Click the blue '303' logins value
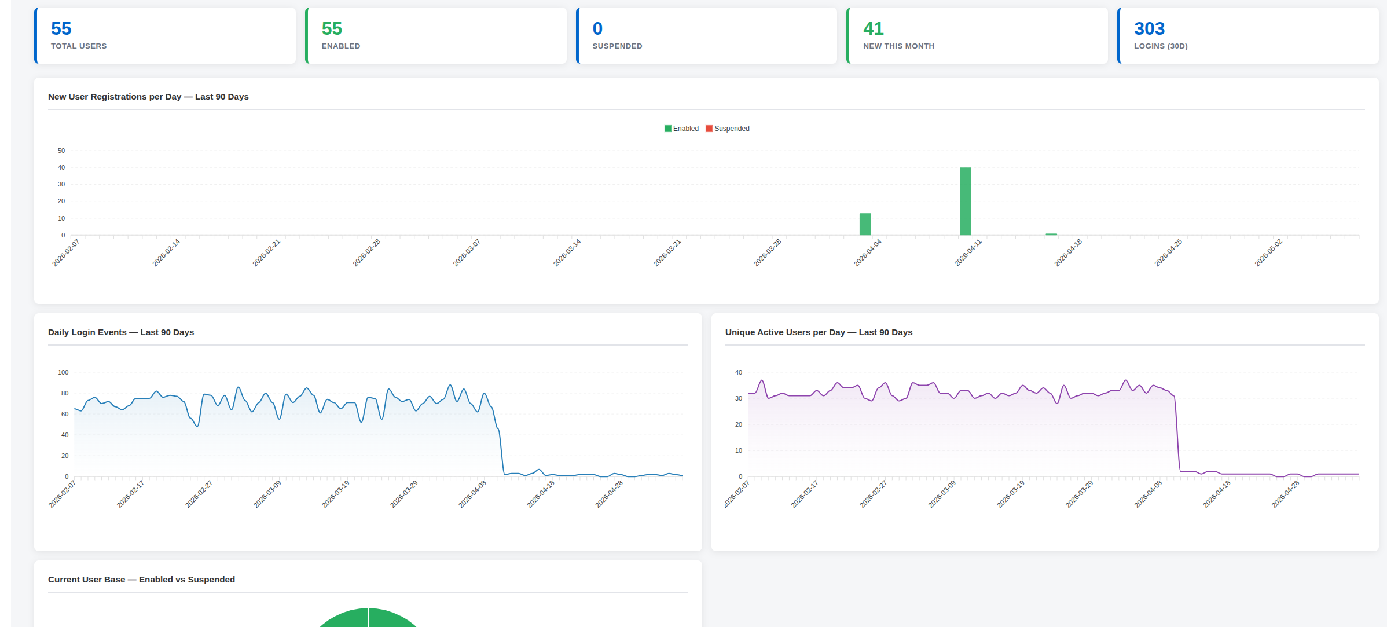Image resolution: width=1387 pixels, height=627 pixels. point(1149,28)
